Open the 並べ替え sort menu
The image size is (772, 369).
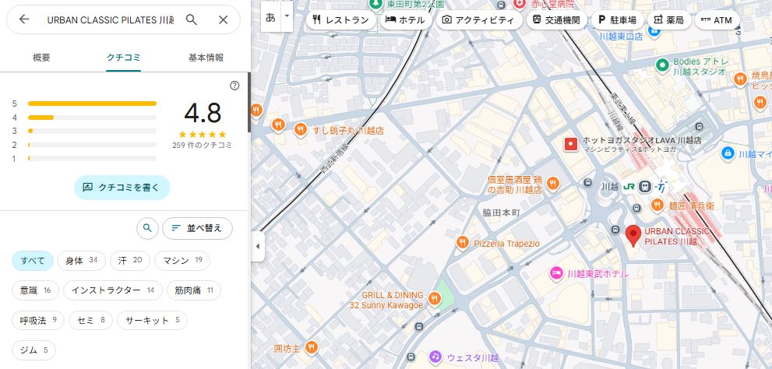click(x=197, y=228)
